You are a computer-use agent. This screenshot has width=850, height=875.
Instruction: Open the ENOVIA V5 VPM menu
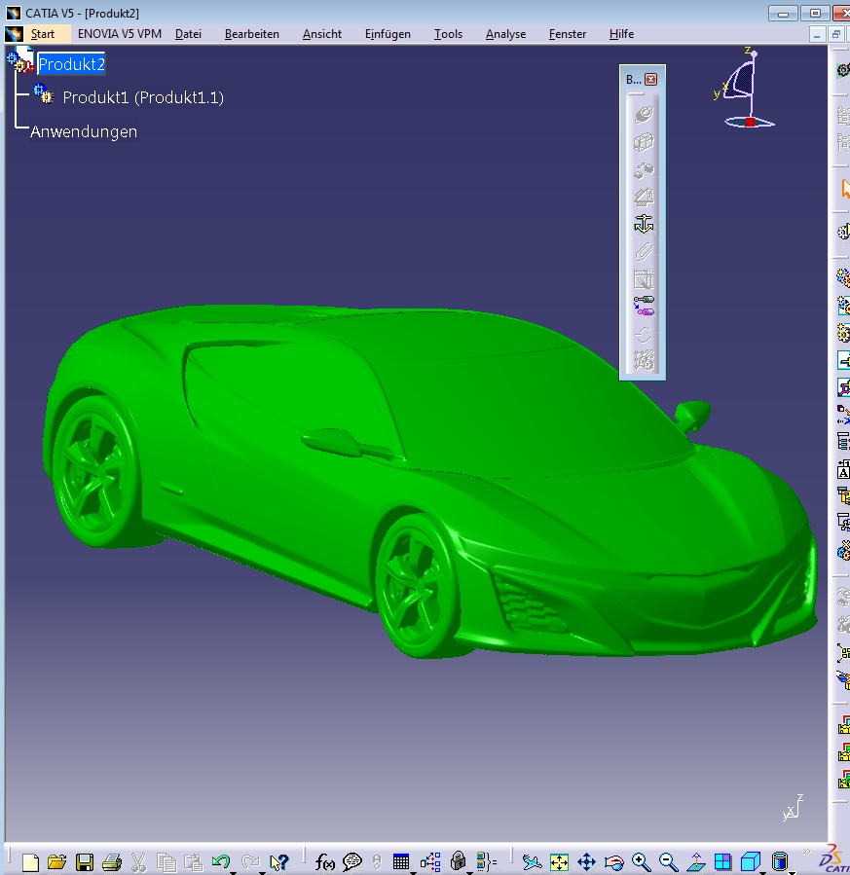(120, 34)
